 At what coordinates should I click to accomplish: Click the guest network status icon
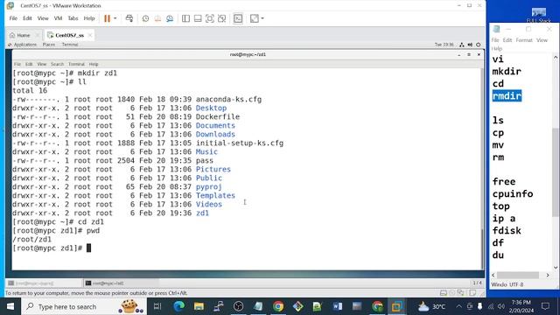462,45
